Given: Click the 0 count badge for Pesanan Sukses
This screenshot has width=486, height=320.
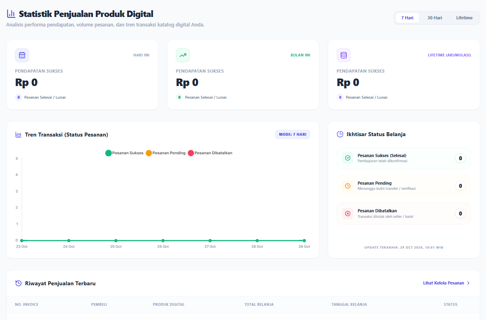Looking at the screenshot, I should click(x=460, y=158).
